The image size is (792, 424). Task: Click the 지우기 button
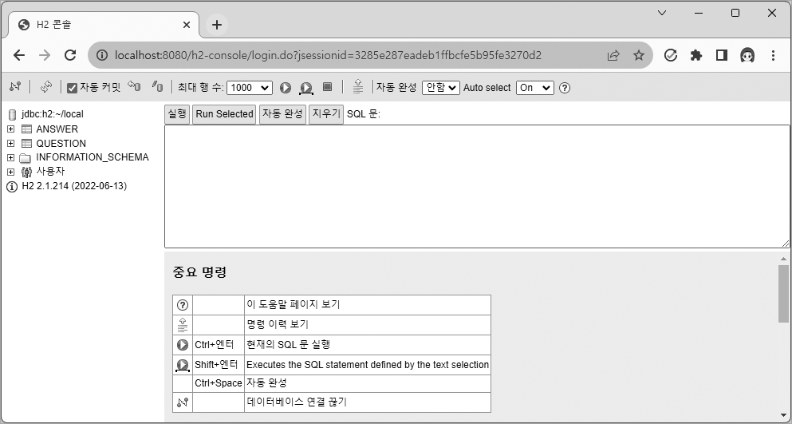point(325,114)
